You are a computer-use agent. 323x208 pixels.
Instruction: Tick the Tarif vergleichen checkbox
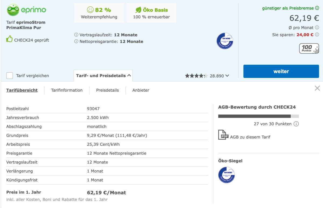[x=10, y=76]
